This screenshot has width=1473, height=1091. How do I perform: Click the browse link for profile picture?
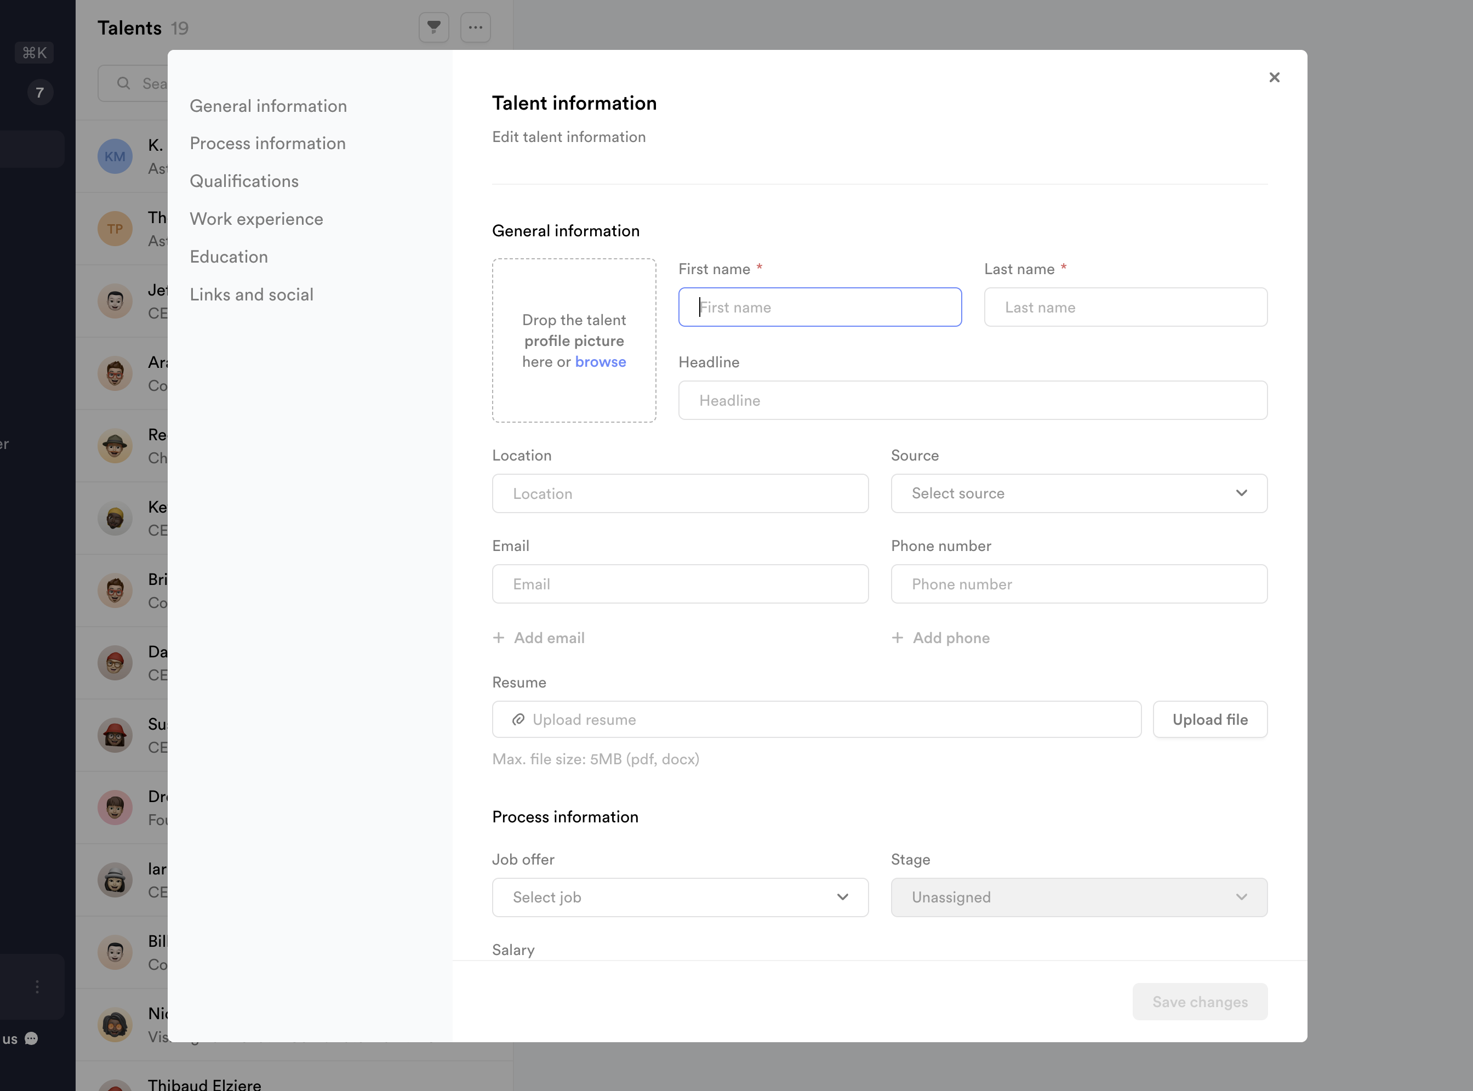coord(600,362)
